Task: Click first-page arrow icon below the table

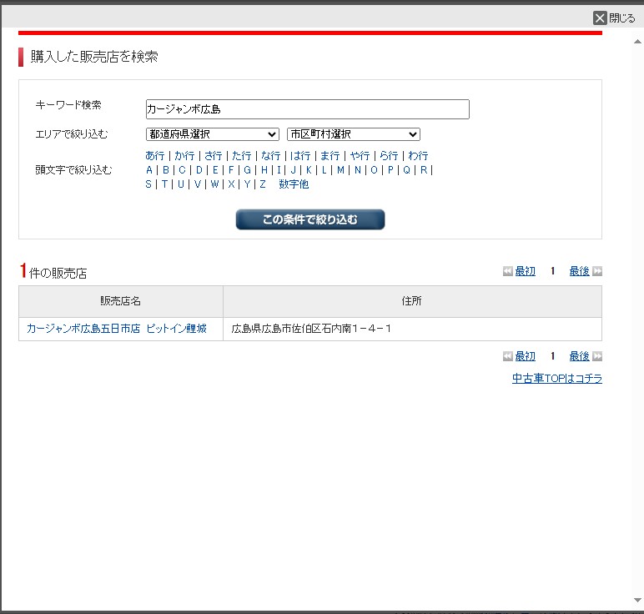Action: [x=508, y=356]
